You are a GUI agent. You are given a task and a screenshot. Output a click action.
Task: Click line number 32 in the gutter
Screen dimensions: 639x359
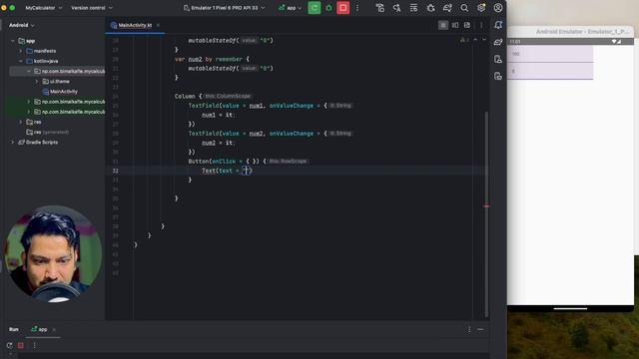(116, 171)
